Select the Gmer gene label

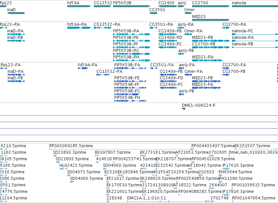(189, 10)
